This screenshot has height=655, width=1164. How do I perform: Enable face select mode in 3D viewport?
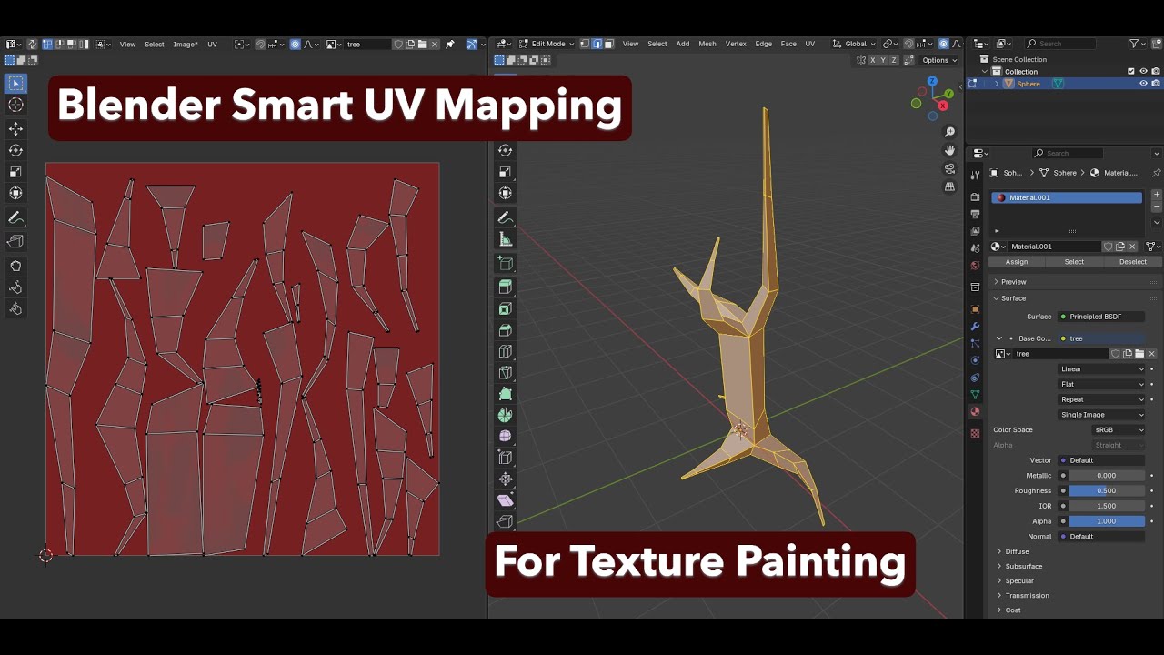click(609, 44)
